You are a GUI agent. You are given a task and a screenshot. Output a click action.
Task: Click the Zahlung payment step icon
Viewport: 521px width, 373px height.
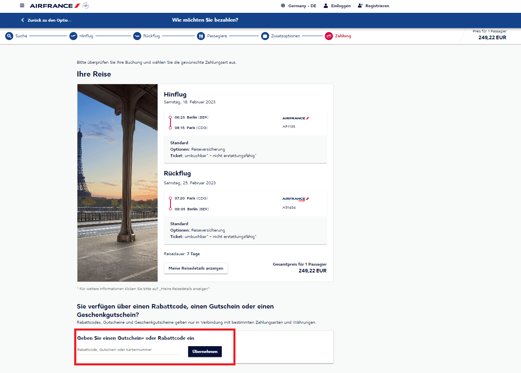click(x=329, y=36)
